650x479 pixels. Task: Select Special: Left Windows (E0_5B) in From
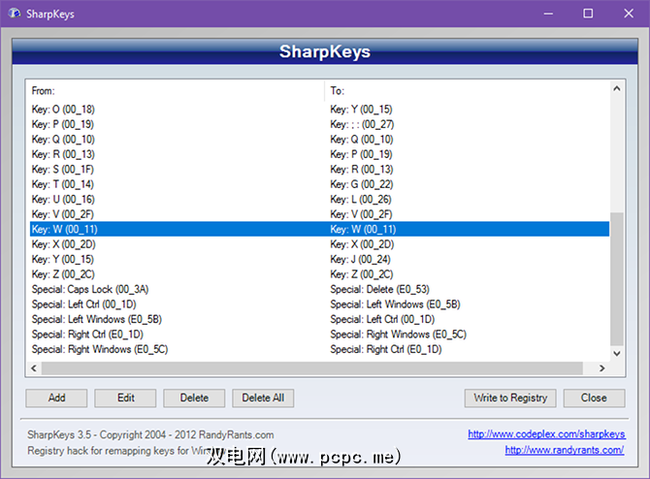click(97, 319)
